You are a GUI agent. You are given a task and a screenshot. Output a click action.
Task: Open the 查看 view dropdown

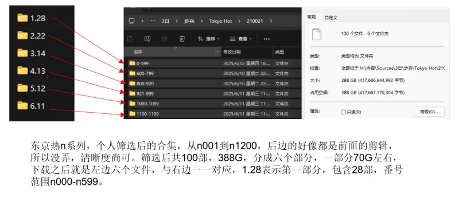click(240, 39)
